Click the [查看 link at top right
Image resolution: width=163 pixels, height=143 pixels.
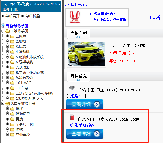click(155, 17)
